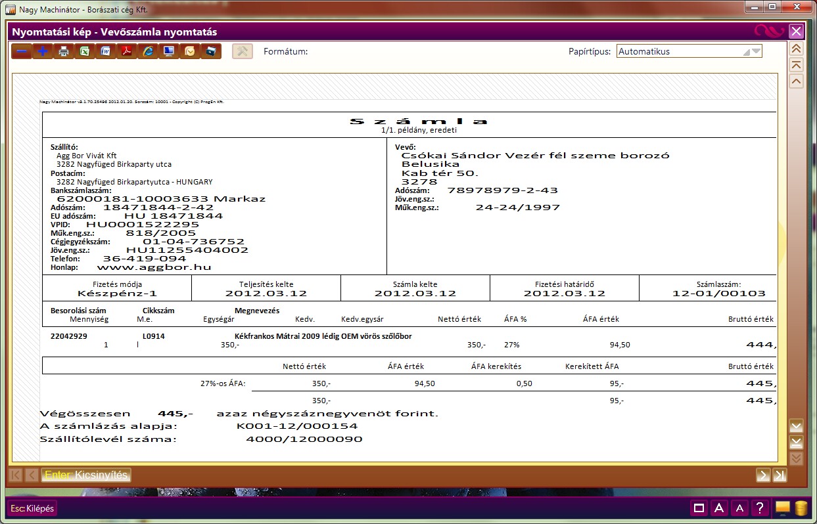This screenshot has height=524, width=817.
Task: Open the Papírtípus dropdown list
Action: tap(755, 51)
